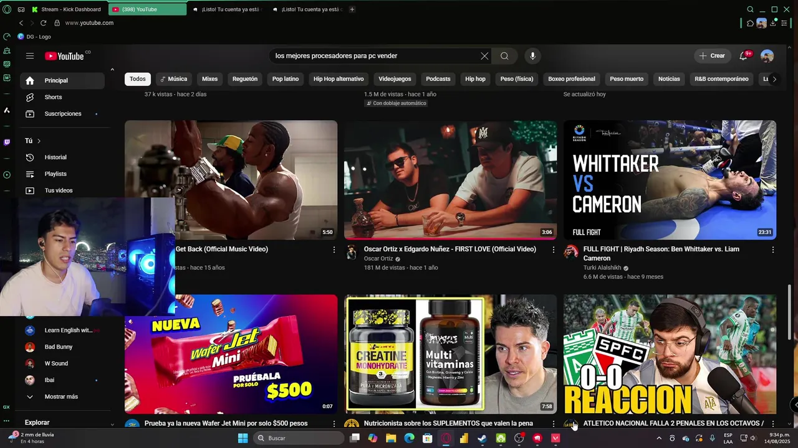The width and height of the screenshot is (798, 448).
Task: Open Windows Start menu
Action: tap(243, 438)
